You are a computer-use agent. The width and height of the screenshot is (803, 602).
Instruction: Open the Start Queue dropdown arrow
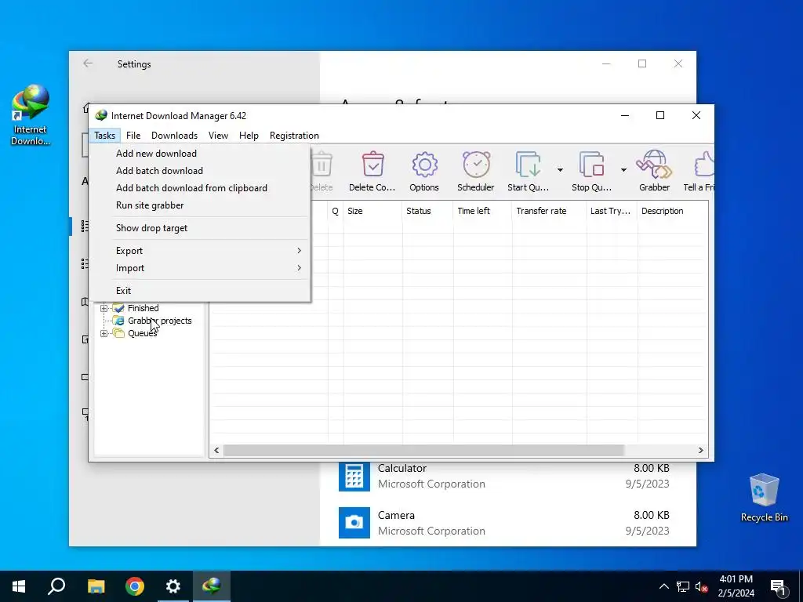pyautogui.click(x=560, y=170)
